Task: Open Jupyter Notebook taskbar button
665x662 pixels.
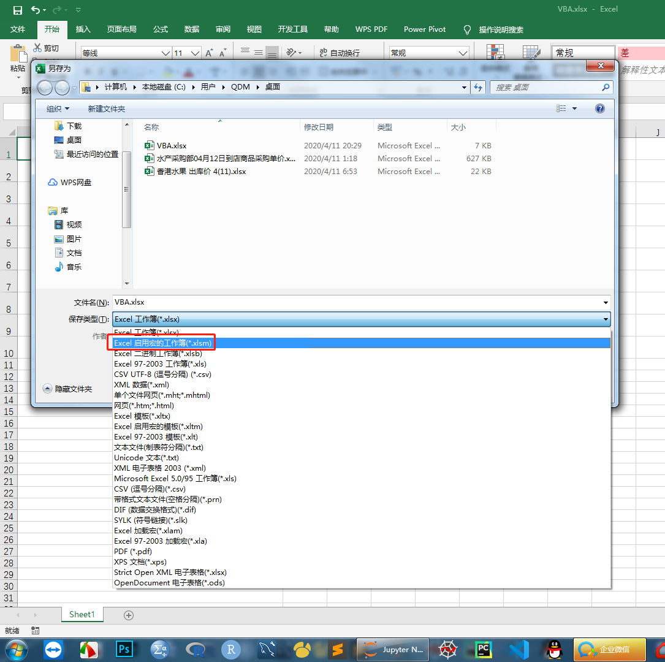Action: [393, 650]
